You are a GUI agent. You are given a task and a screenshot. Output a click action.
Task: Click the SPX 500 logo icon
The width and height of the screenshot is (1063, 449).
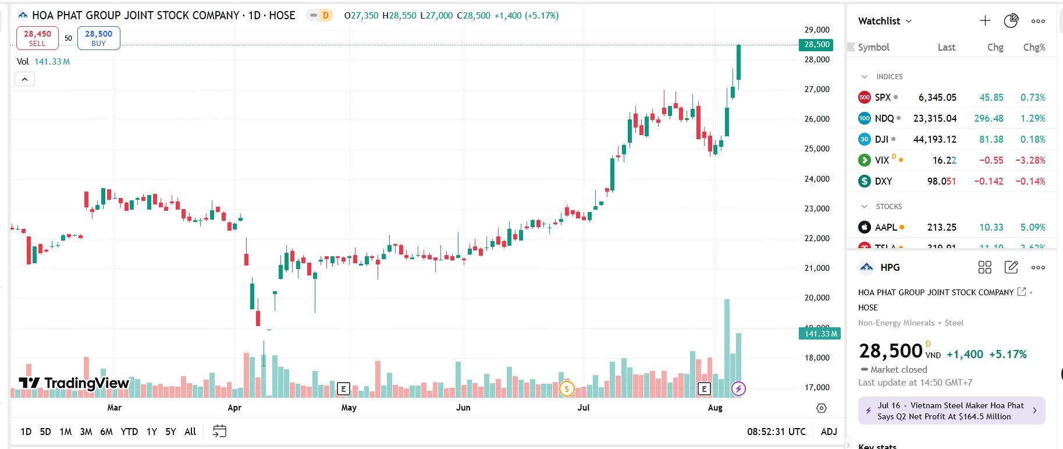click(x=865, y=97)
